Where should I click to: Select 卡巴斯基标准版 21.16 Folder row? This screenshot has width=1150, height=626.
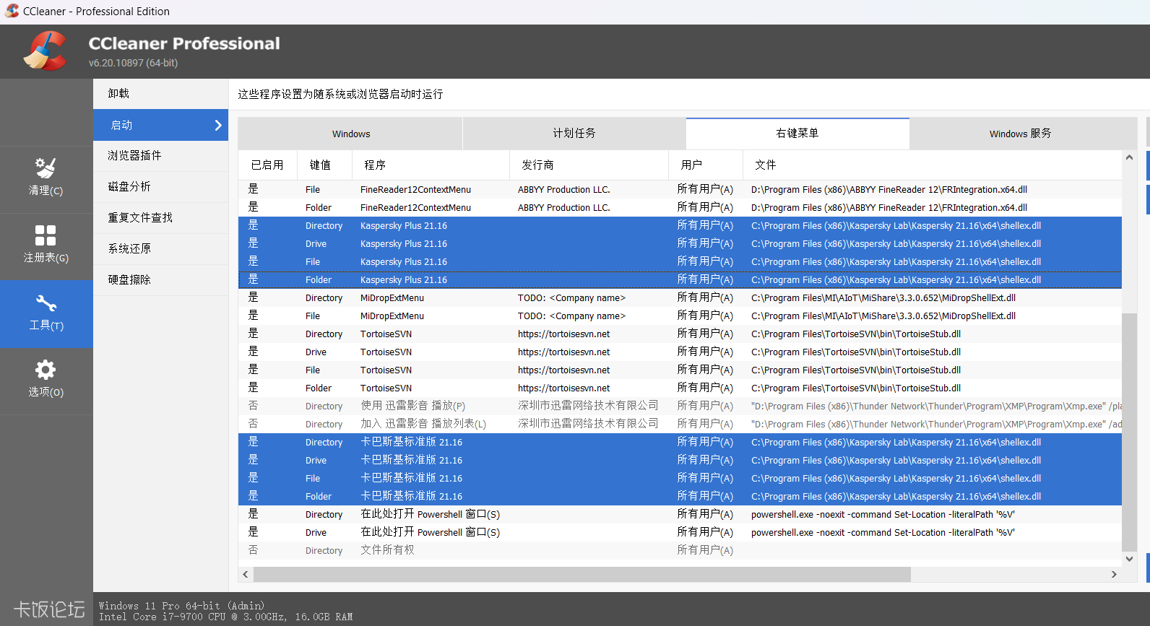click(x=680, y=497)
